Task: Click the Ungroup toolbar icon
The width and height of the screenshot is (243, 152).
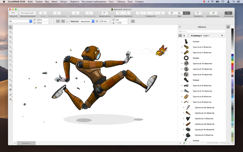Action: (57, 13)
